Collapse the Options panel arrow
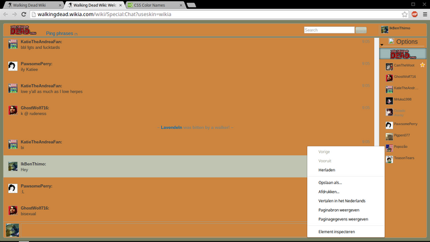430x242 pixels. [382, 45]
